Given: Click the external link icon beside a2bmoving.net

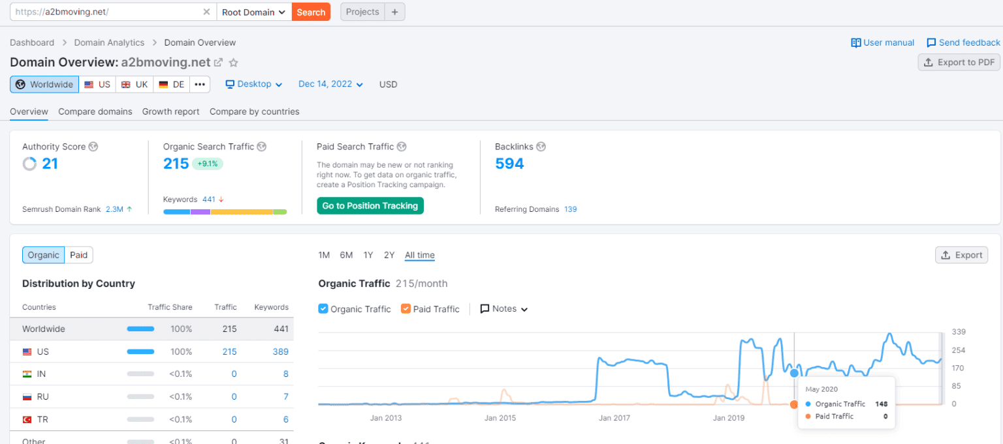Looking at the screenshot, I should (219, 63).
